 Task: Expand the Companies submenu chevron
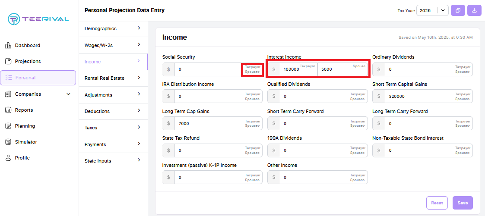coord(69,94)
